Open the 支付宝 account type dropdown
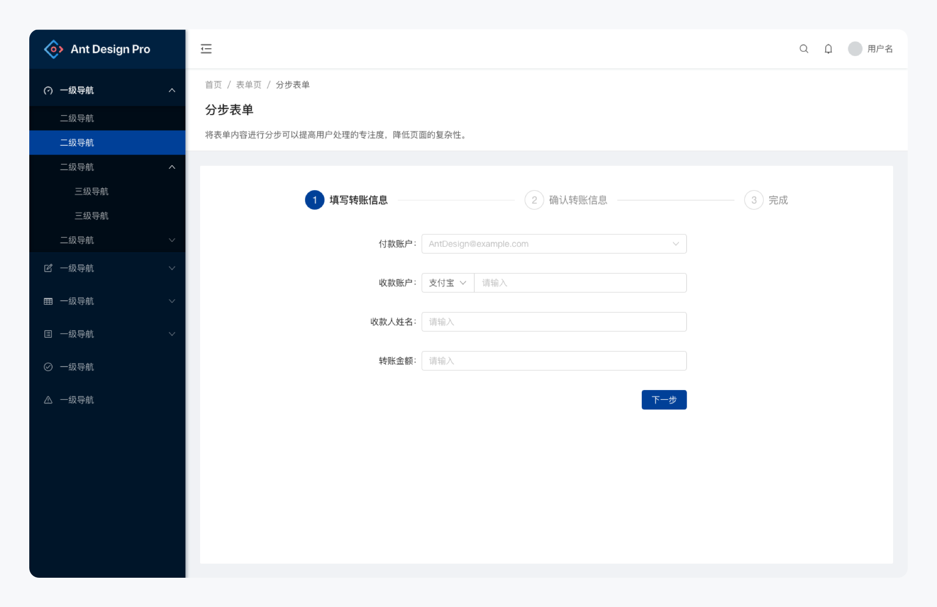This screenshot has width=937, height=607. [447, 283]
